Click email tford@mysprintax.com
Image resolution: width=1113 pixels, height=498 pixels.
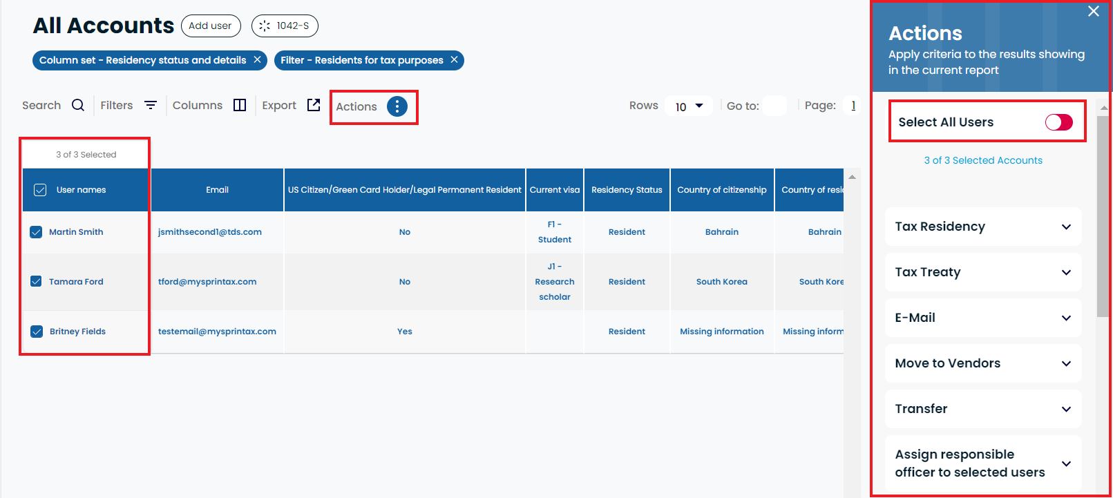click(x=207, y=282)
